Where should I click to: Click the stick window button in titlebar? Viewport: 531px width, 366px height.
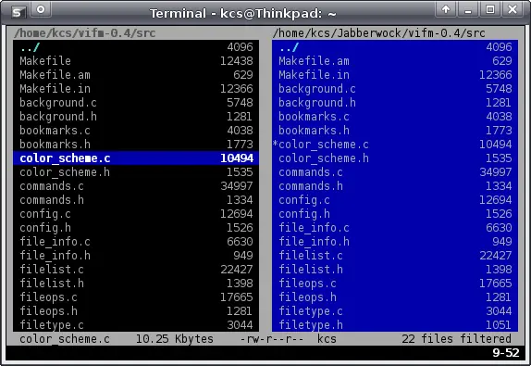coord(41,10)
